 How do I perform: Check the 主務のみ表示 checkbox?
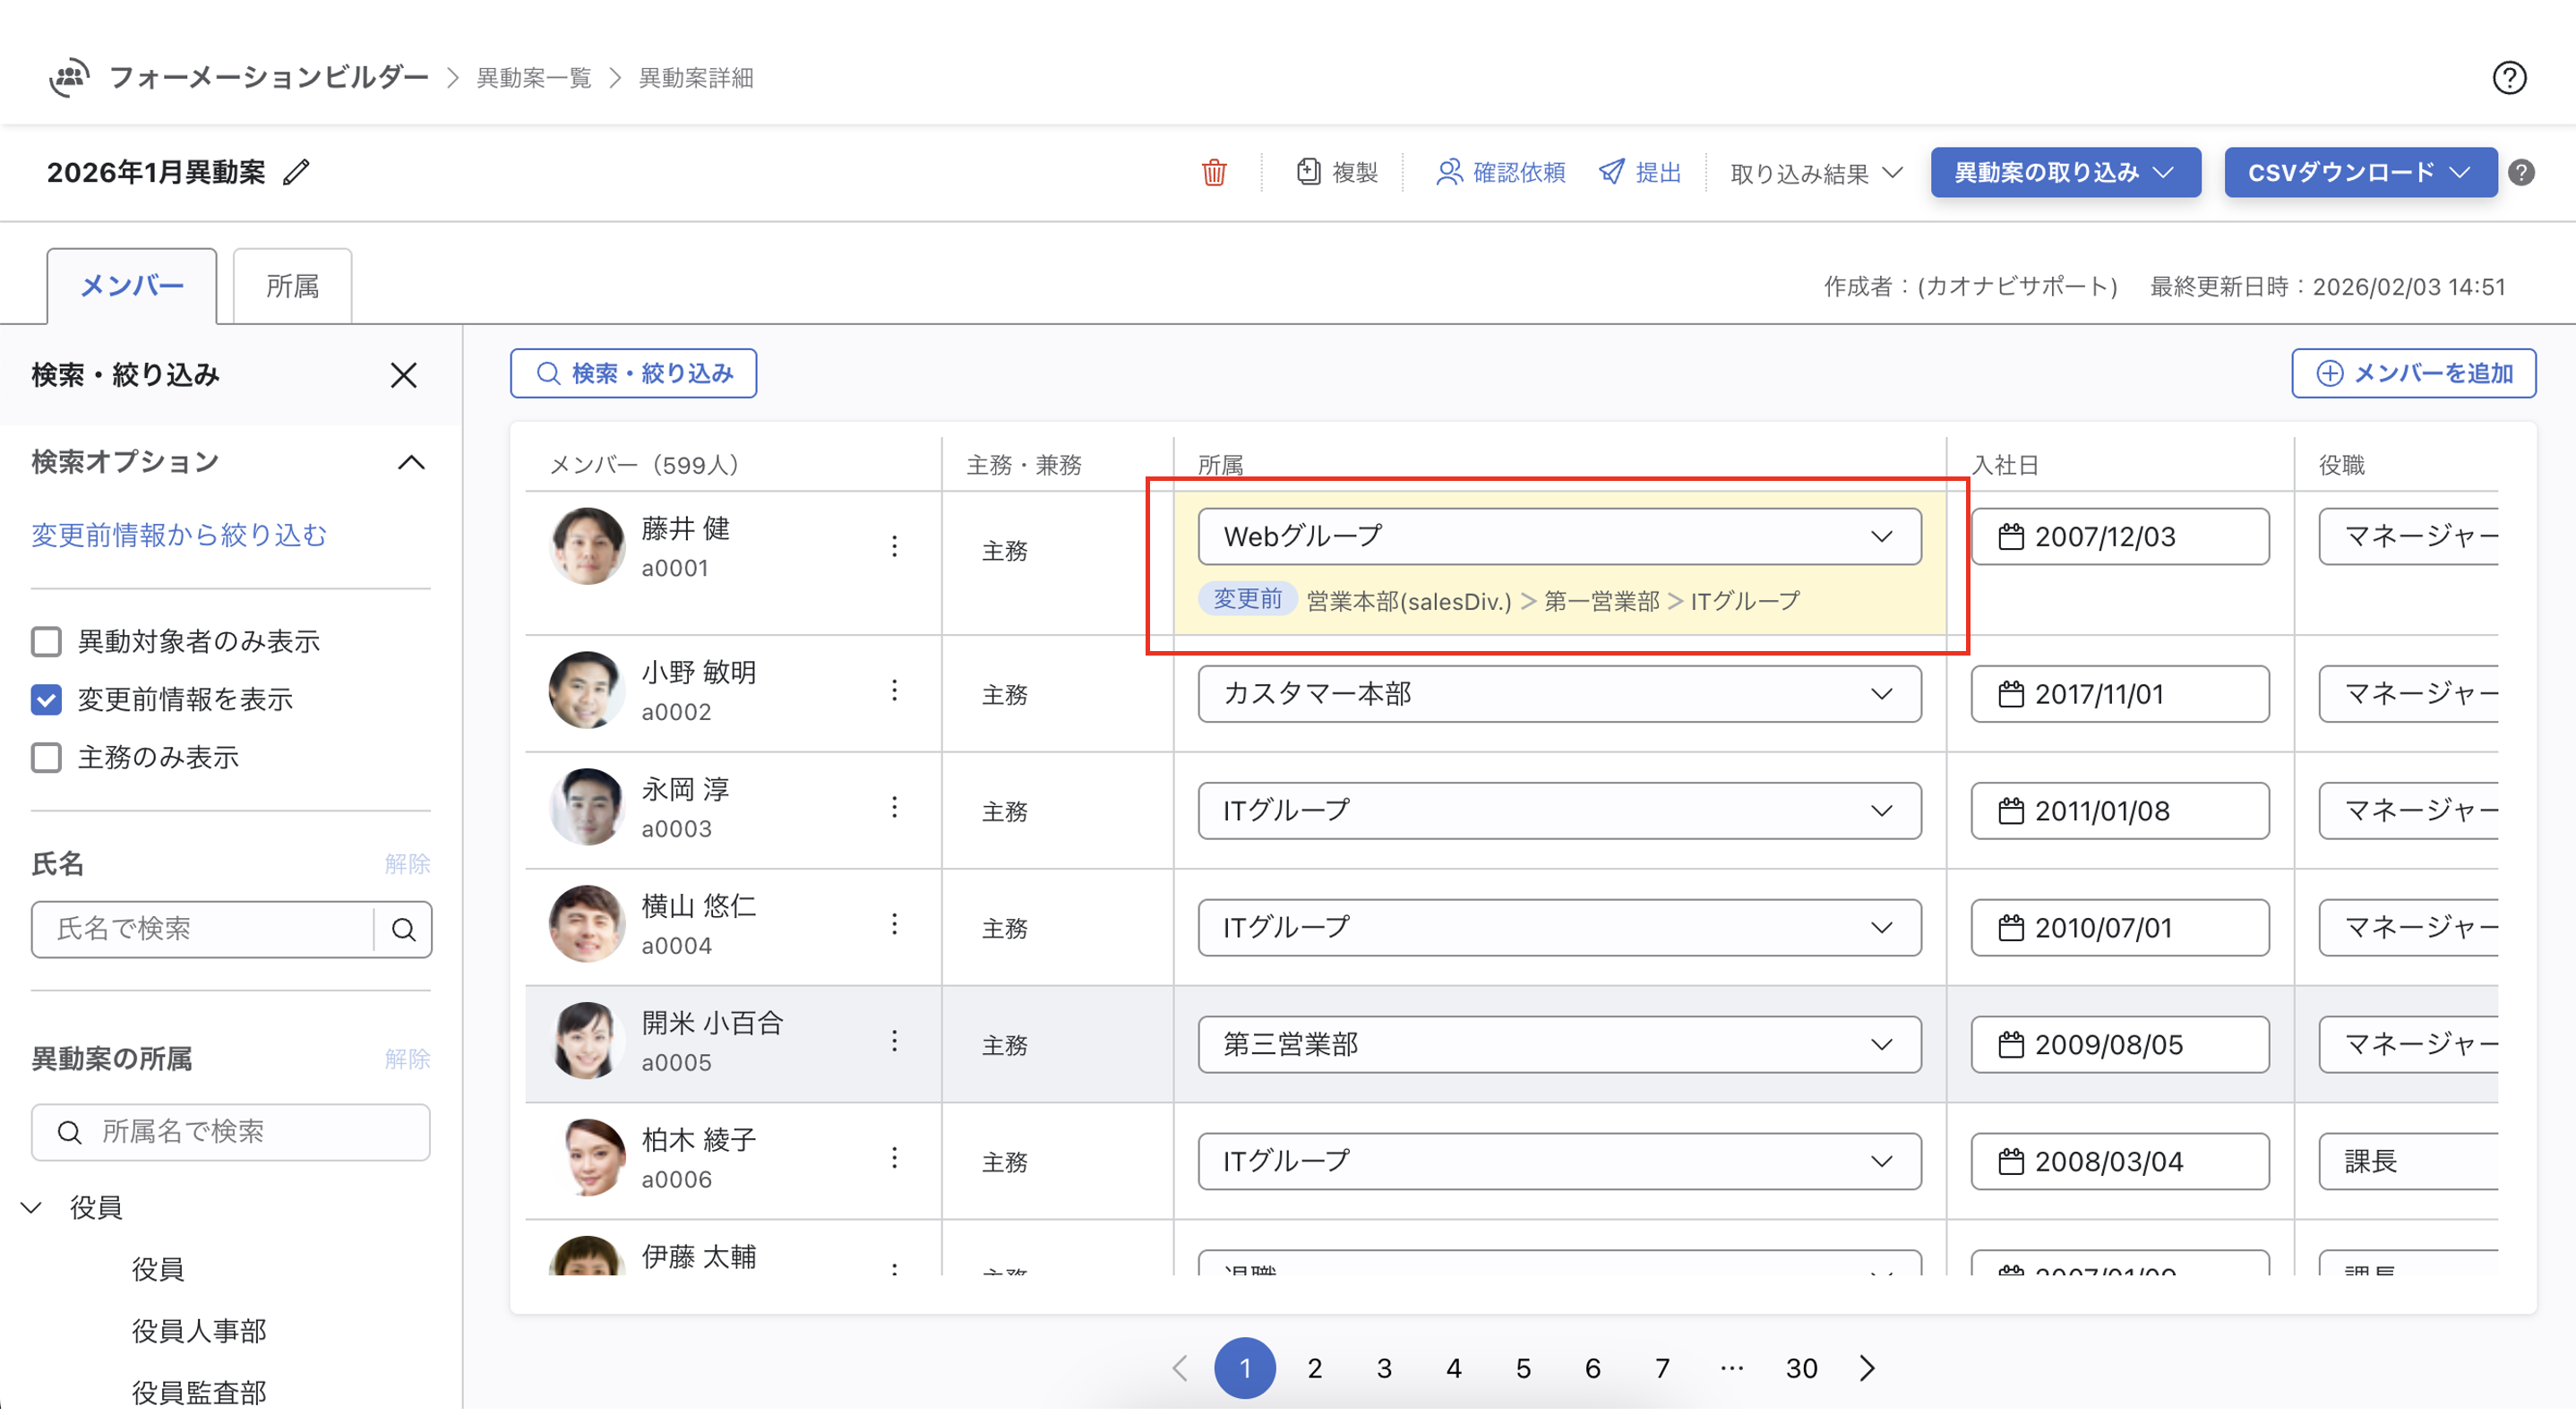(x=47, y=758)
